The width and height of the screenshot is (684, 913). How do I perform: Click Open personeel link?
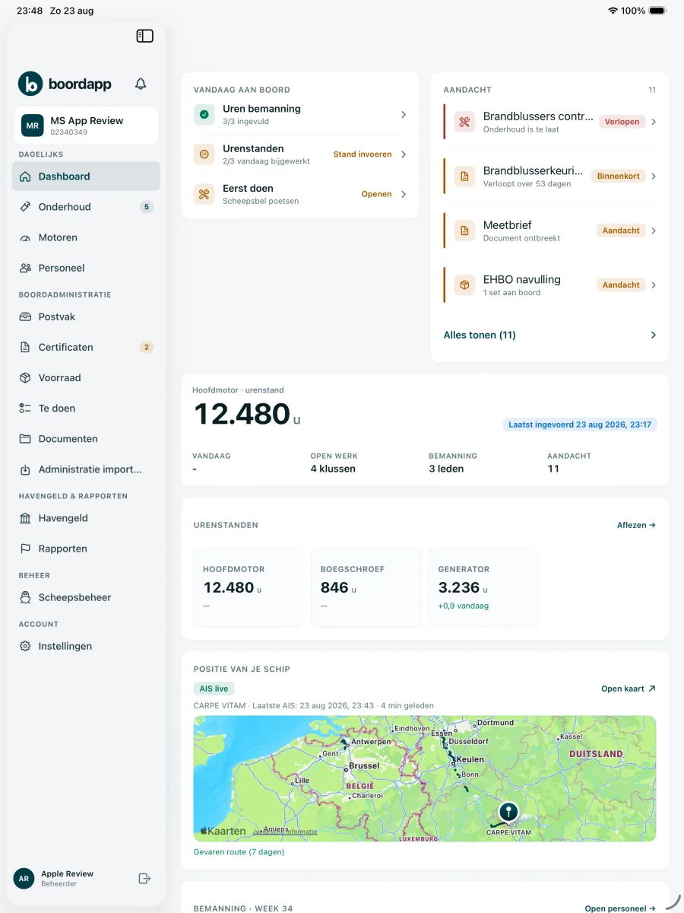(x=620, y=908)
